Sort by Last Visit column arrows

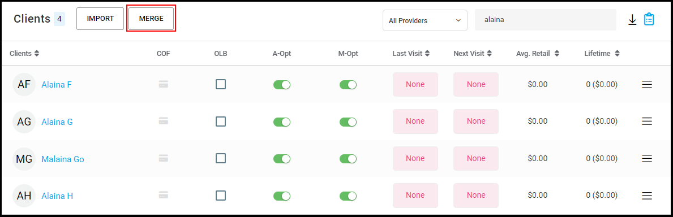click(x=428, y=54)
